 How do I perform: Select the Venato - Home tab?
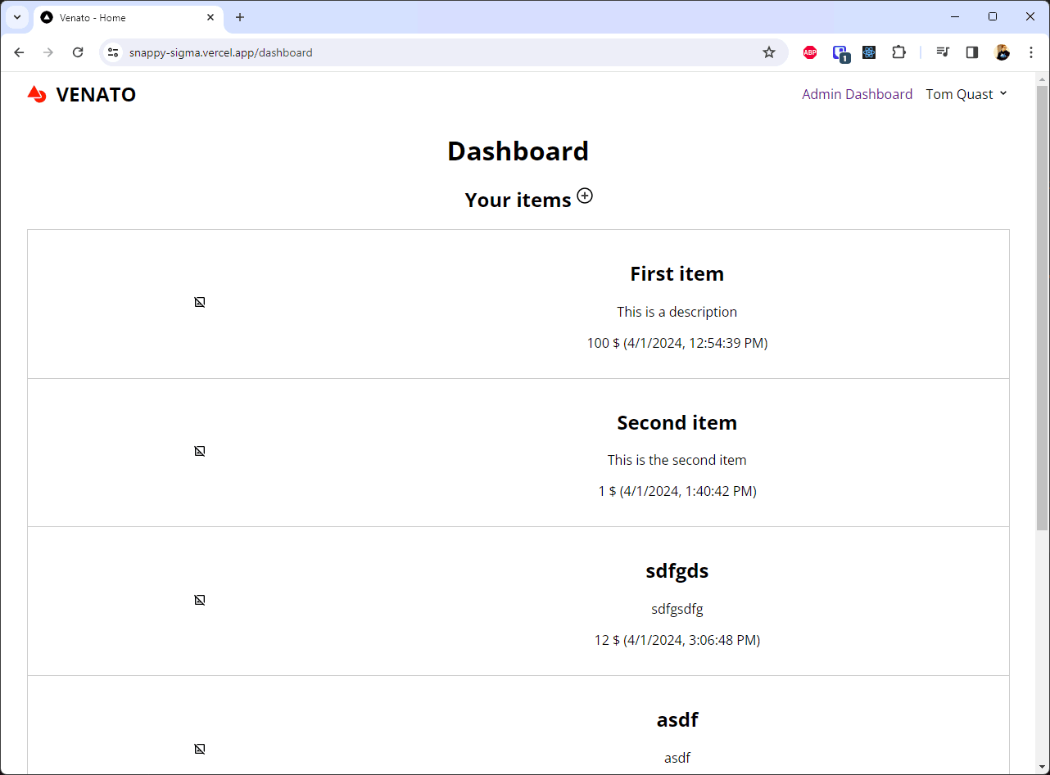click(x=127, y=17)
